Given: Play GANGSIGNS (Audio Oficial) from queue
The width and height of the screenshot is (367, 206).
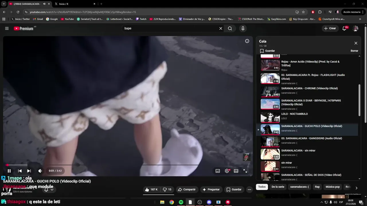Looking at the screenshot, I should click(x=308, y=141).
